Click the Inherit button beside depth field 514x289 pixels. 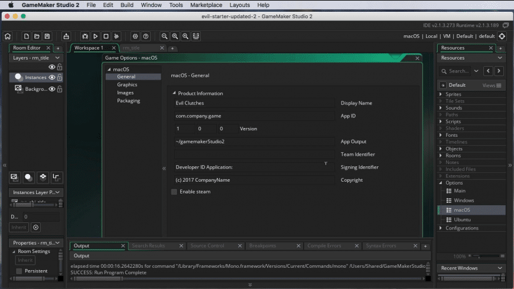click(19, 227)
